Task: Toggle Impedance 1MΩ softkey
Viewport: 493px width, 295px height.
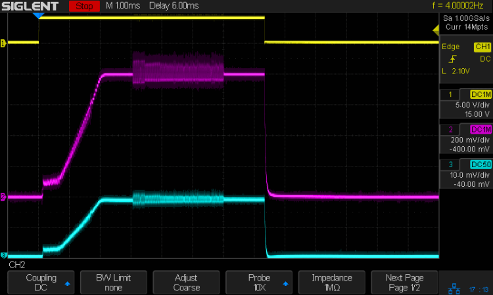Action: tap(332, 283)
